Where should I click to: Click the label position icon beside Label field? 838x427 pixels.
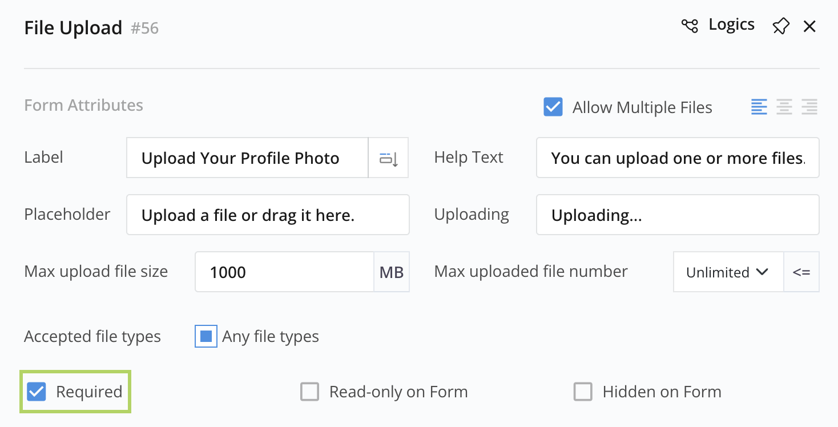click(389, 158)
